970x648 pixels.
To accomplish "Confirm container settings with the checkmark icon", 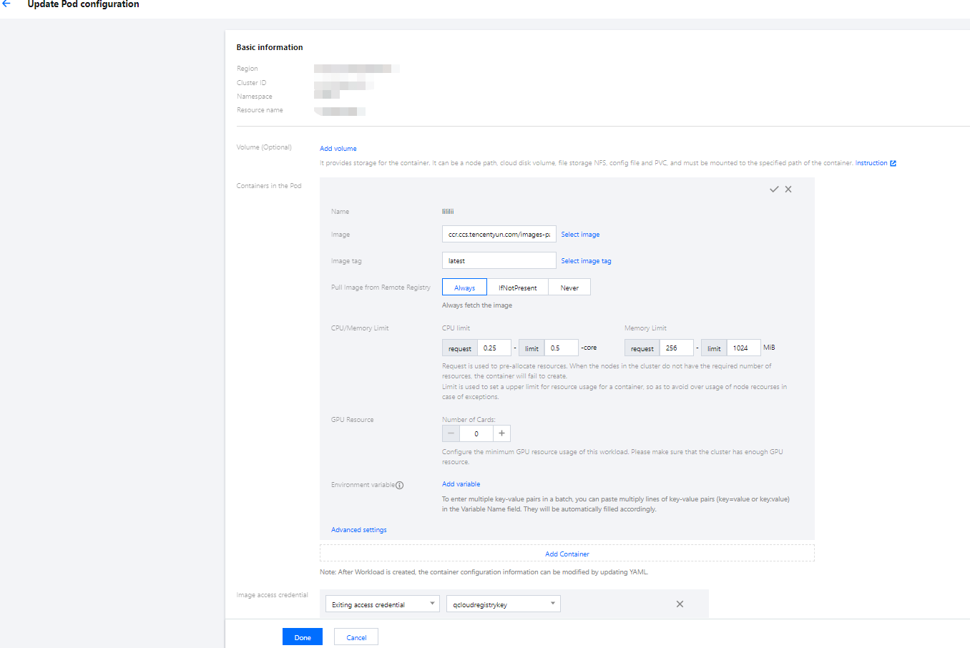I will [773, 190].
